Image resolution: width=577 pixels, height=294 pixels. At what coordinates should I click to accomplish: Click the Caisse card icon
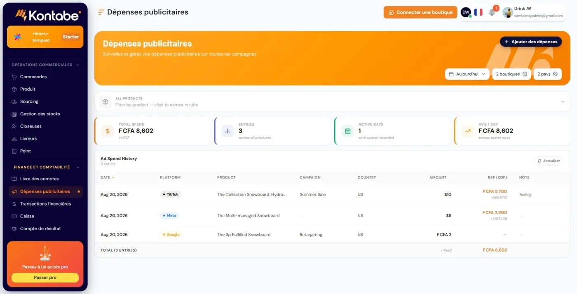click(x=14, y=216)
